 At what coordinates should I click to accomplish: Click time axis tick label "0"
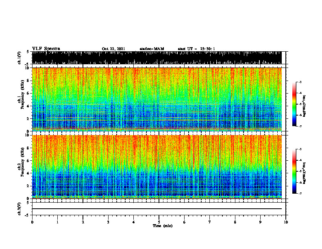pos(32,222)
